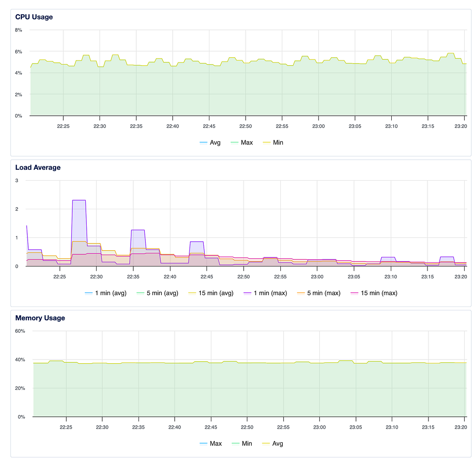This screenshot has height=460, width=476.
Task: Click the CPU Usage chart title
Action: click(34, 17)
